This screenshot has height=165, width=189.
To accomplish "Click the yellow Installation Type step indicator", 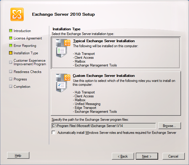I will pos(11,53).
